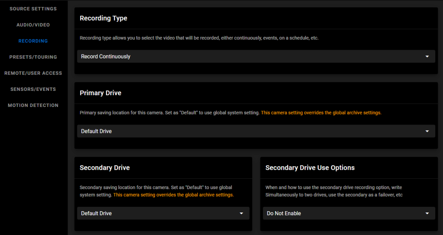The height and width of the screenshot is (235, 443).
Task: Open the Record Continuously dropdown
Action: tap(256, 57)
